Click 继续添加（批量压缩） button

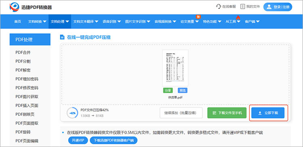coord(181,113)
